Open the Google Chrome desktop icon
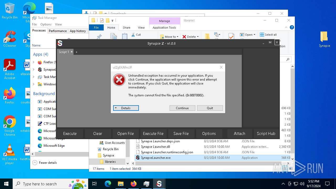The width and height of the screenshot is (336, 189). click(x=10, y=126)
